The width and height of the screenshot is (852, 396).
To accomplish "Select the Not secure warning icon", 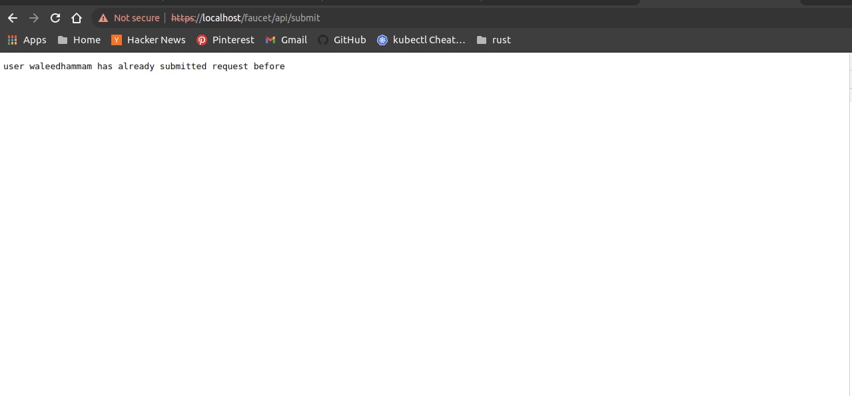I will 103,18.
